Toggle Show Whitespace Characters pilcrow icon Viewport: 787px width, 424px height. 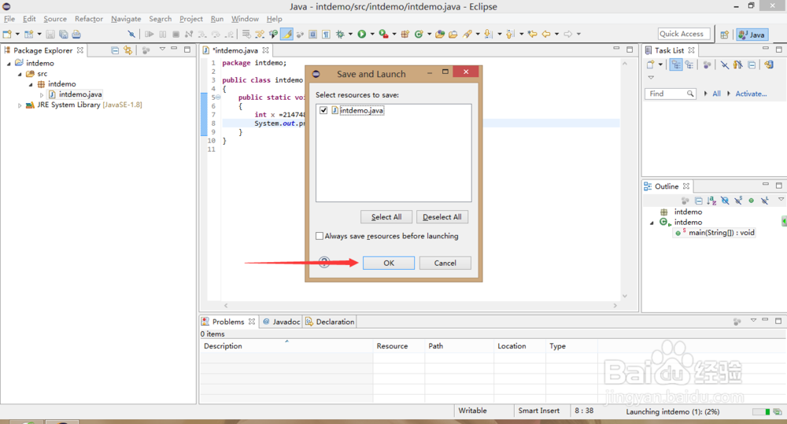pyautogui.click(x=327, y=34)
